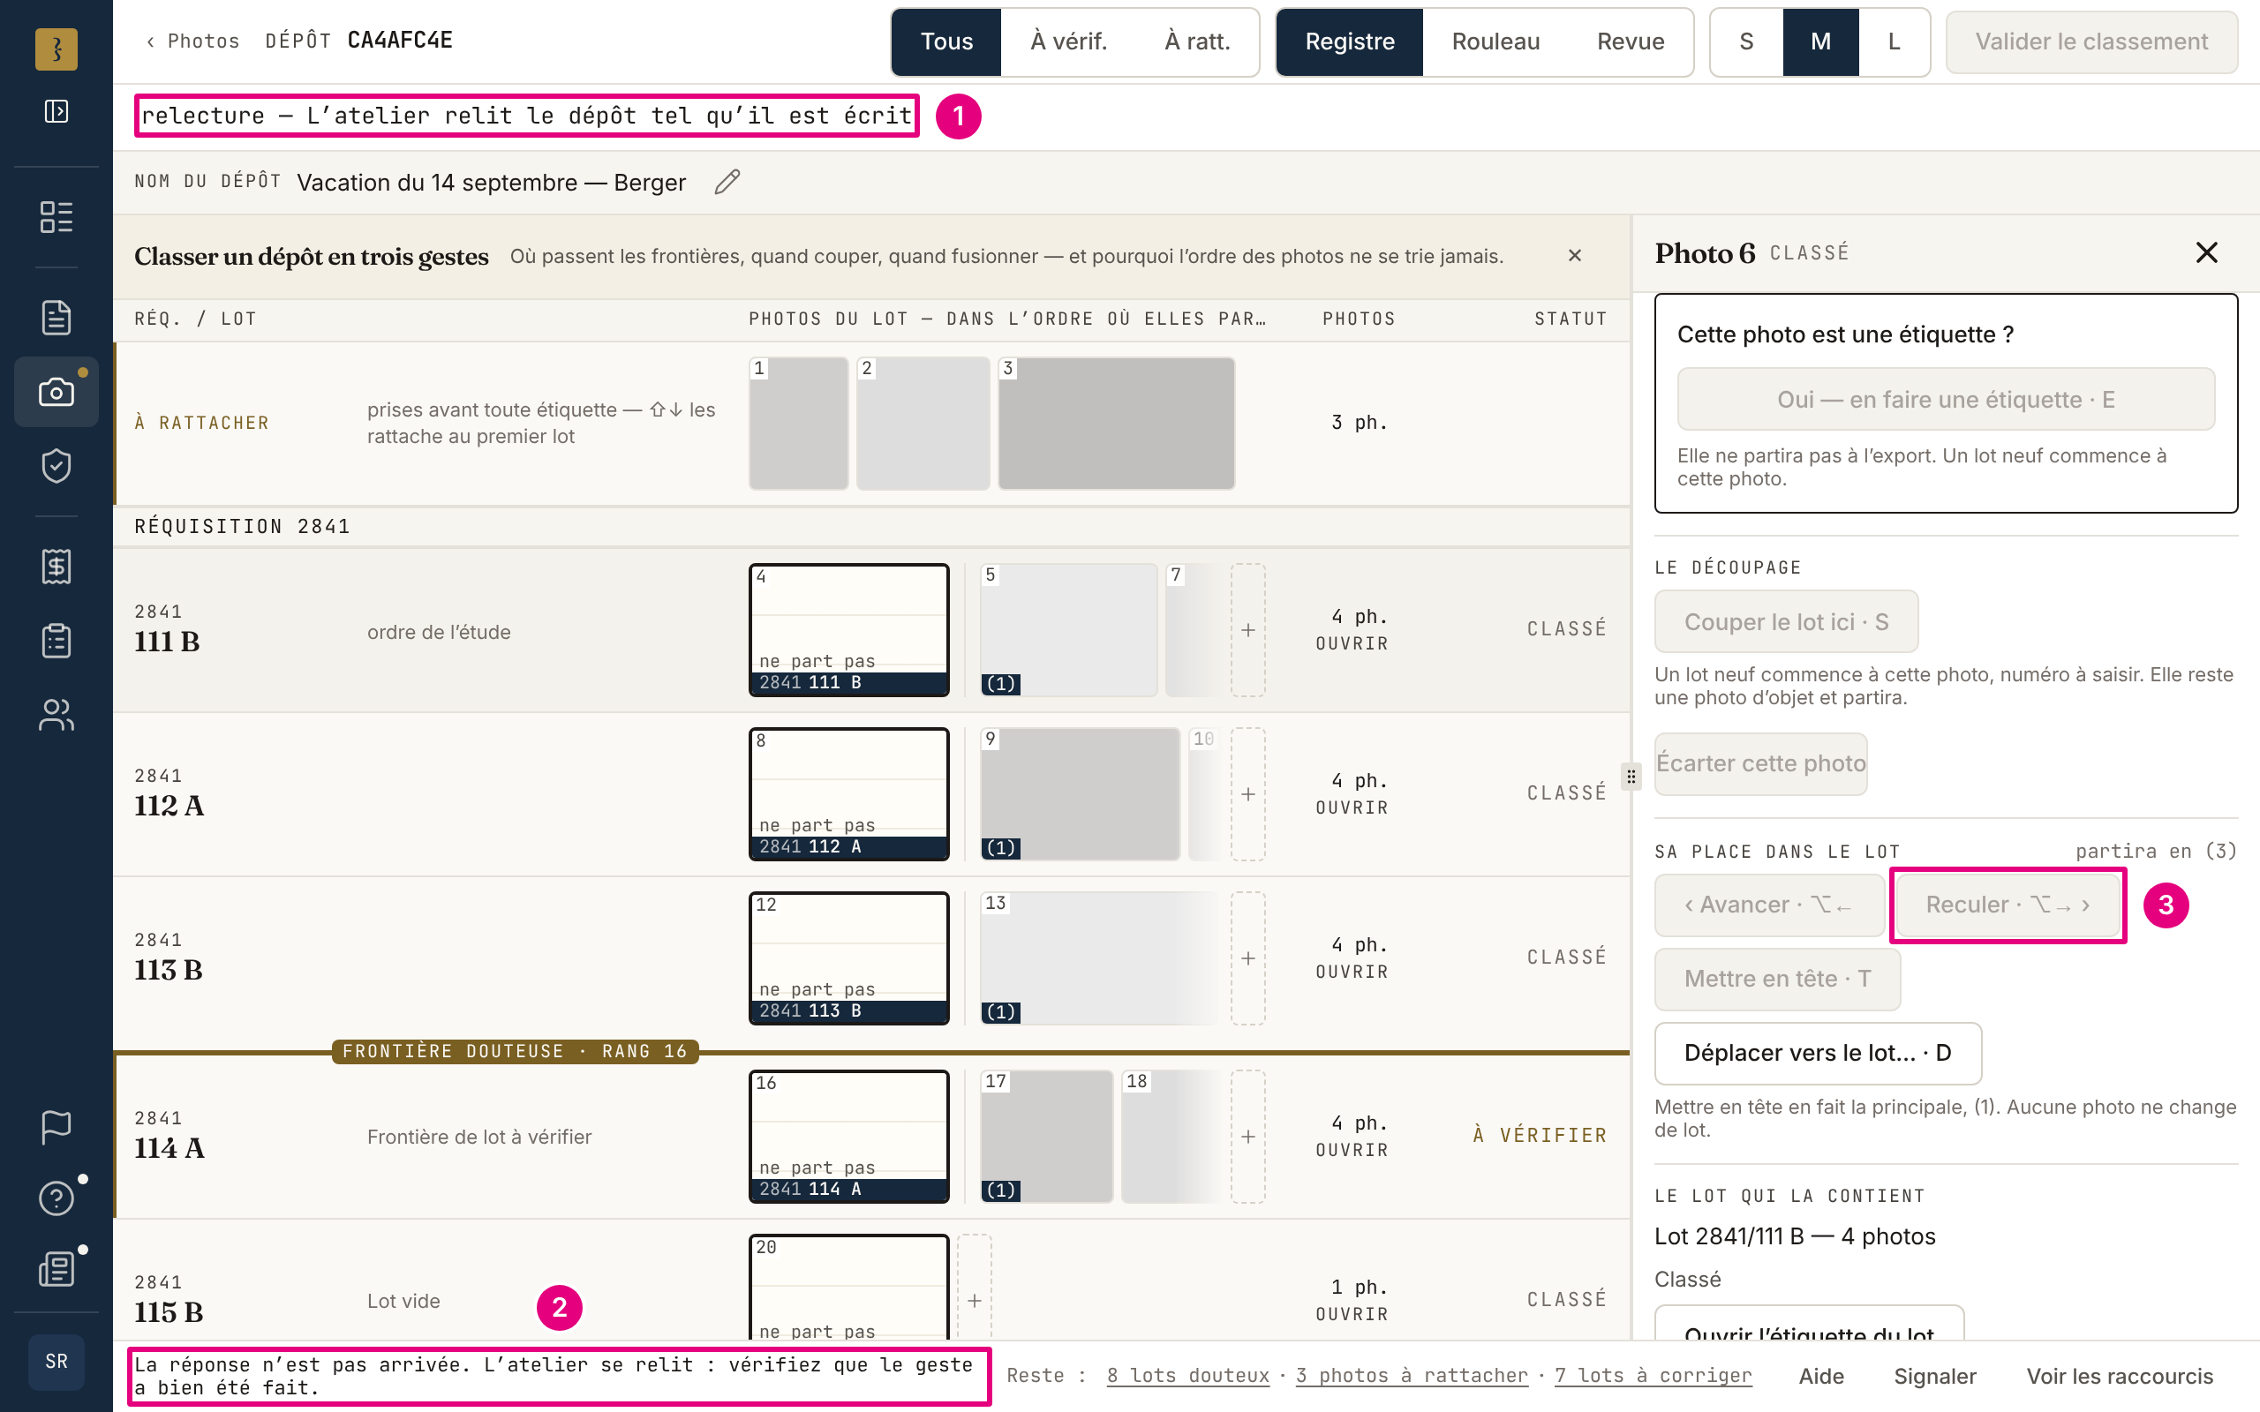This screenshot has height=1412, width=2260.
Task: Open '3 photos à rattacher' link
Action: 1411,1376
